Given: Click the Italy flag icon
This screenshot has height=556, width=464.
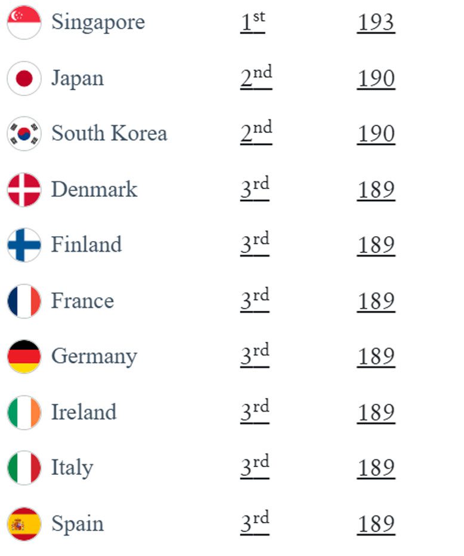Looking at the screenshot, I should click(24, 468).
